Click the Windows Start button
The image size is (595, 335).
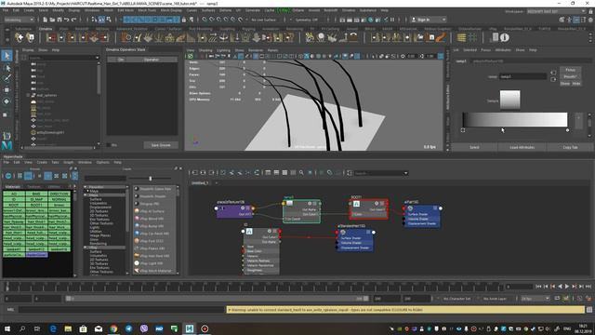click(x=7, y=328)
